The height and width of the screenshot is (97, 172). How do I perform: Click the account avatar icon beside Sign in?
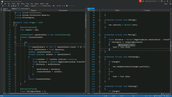tap(170, 4)
